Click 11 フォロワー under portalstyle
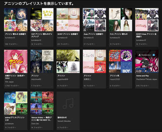162x132 pixels. pos(10,128)
